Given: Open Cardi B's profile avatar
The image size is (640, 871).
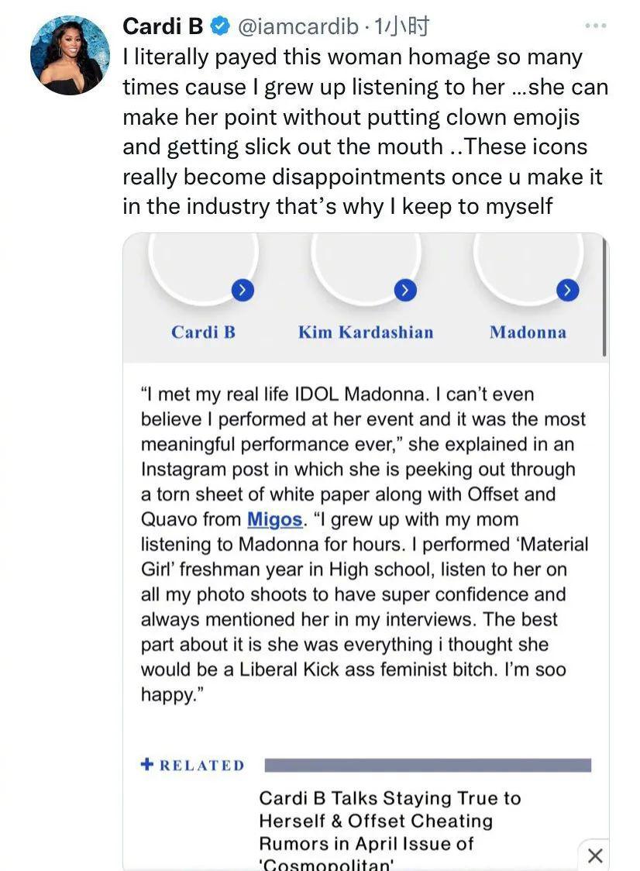Looking at the screenshot, I should click(70, 56).
